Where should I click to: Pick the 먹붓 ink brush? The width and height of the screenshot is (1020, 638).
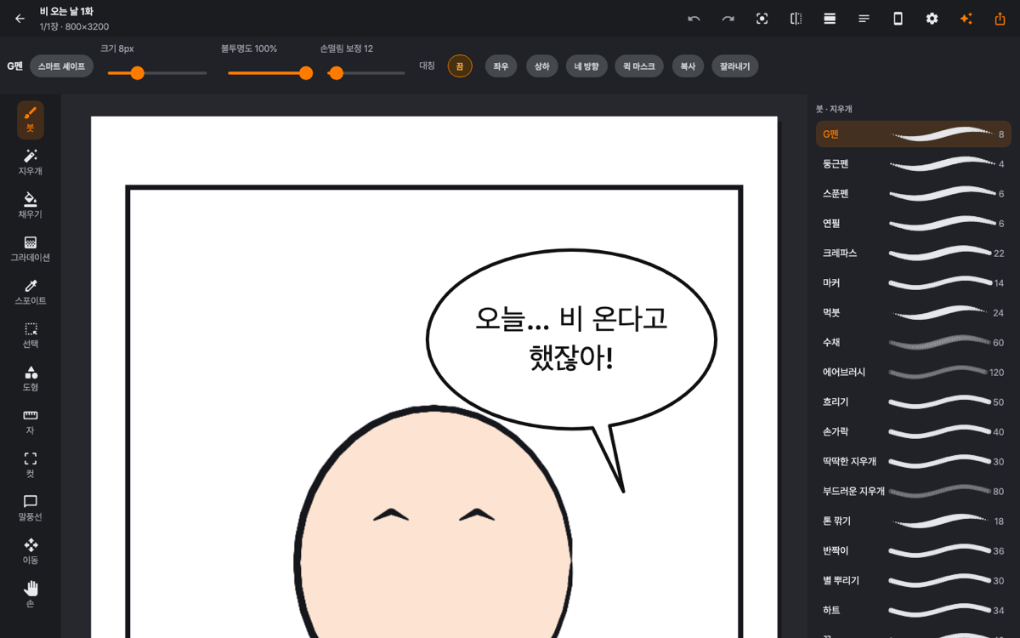[914, 313]
